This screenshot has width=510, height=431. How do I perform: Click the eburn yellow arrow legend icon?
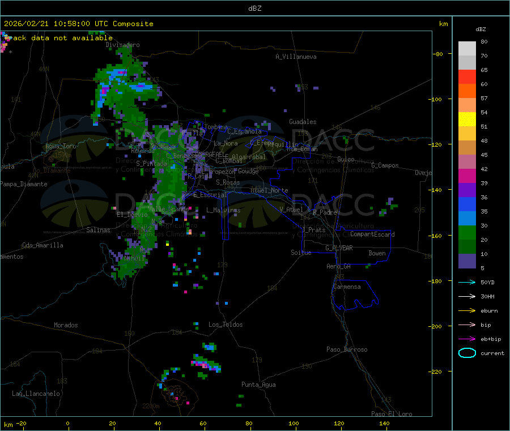[x=467, y=311]
